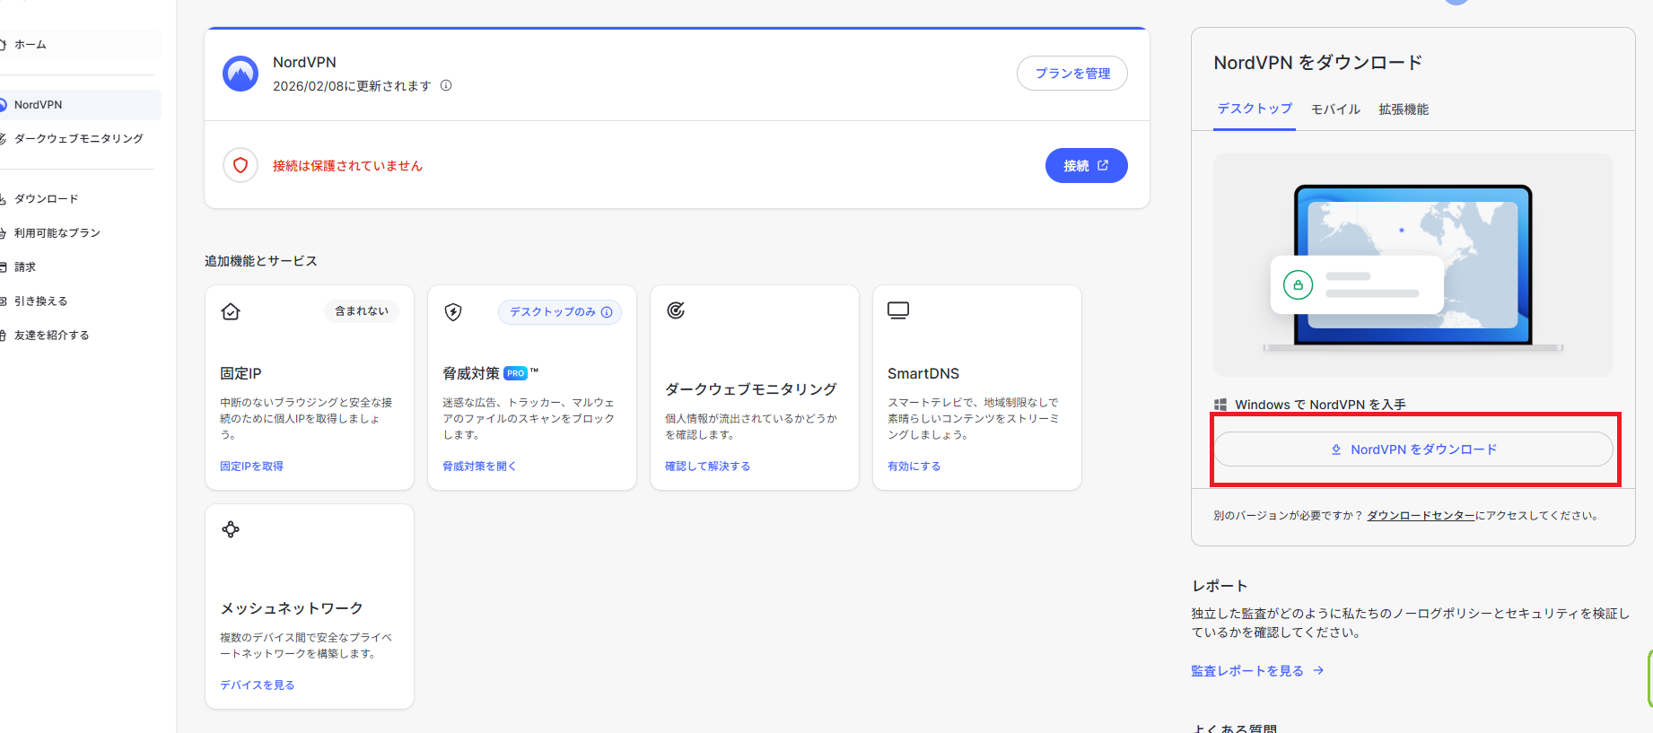This screenshot has height=733, width=1653.
Task: Click the NordVPN をダウンロード button
Action: pos(1414,449)
